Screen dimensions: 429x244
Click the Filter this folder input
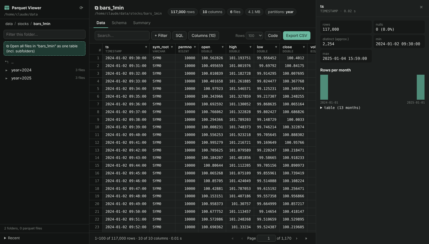(x=44, y=34)
